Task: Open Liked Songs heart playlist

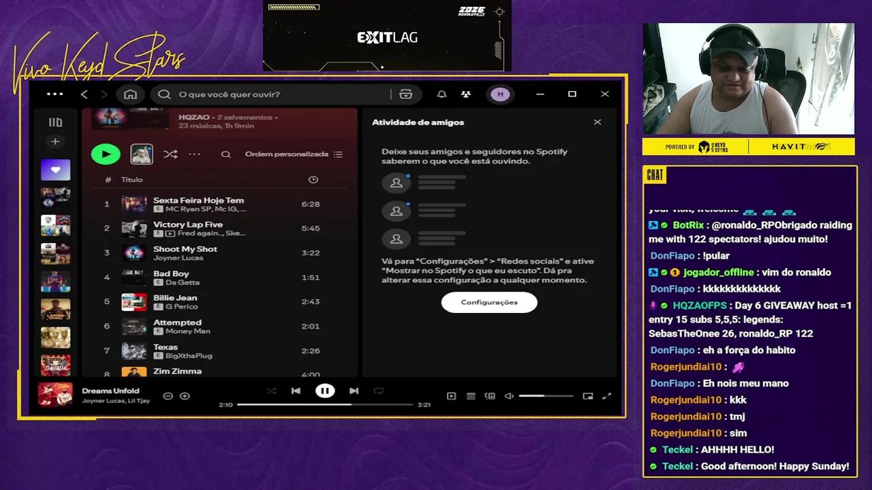Action: [55, 169]
